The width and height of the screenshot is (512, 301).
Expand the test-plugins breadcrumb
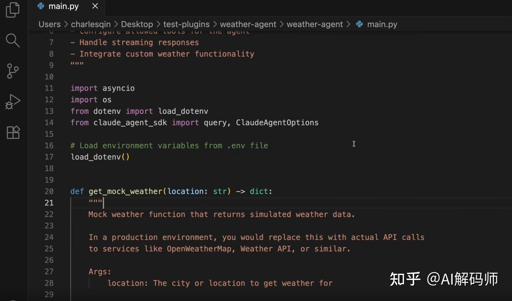click(186, 24)
